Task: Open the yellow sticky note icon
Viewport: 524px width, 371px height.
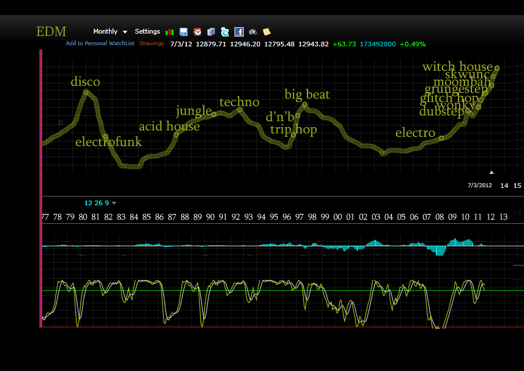Action: point(266,32)
